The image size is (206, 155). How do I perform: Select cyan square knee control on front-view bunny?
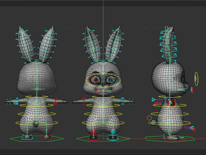113,131
